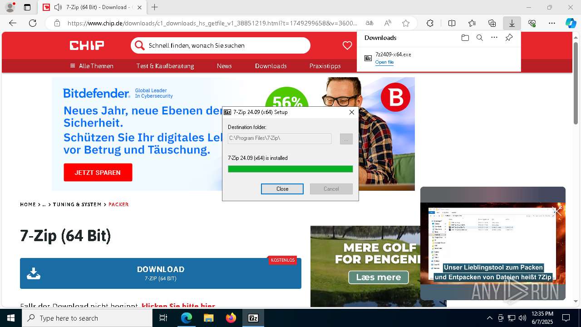Open the Collections icon
The image size is (581, 327).
pos(492,23)
